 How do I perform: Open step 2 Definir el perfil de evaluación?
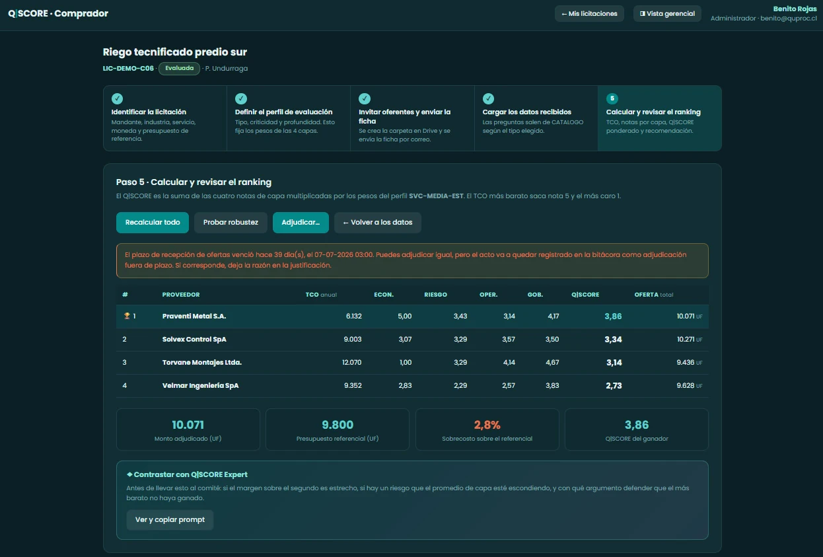[x=289, y=118]
